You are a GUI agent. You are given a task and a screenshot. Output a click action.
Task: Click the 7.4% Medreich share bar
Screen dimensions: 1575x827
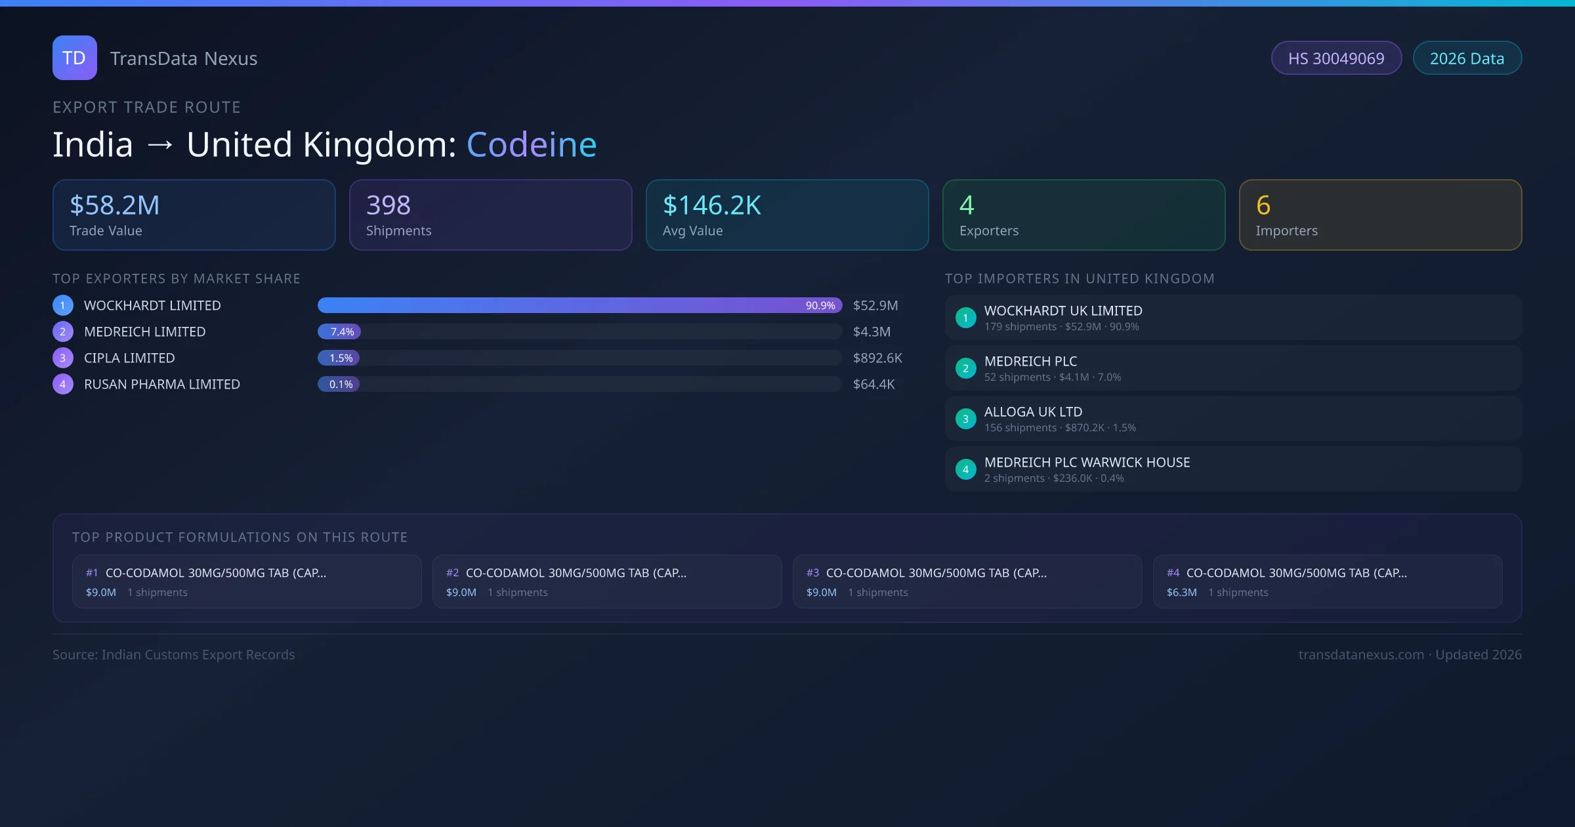[x=339, y=331]
